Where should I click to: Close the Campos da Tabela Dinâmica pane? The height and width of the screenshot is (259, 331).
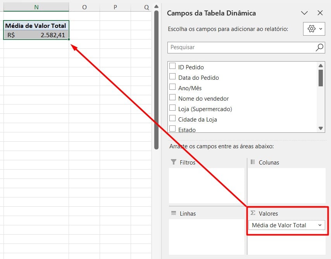click(320, 13)
